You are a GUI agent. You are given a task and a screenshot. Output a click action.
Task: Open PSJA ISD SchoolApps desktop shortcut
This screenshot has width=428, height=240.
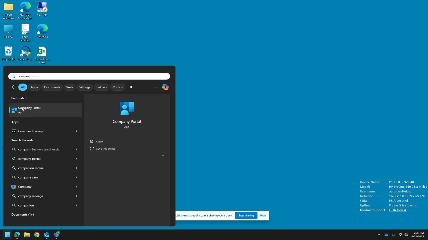point(25,11)
